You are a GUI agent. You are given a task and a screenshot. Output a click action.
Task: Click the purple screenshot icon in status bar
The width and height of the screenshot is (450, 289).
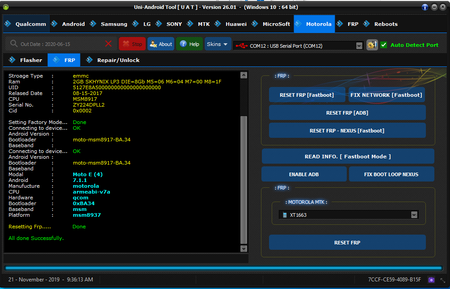[x=431, y=280]
